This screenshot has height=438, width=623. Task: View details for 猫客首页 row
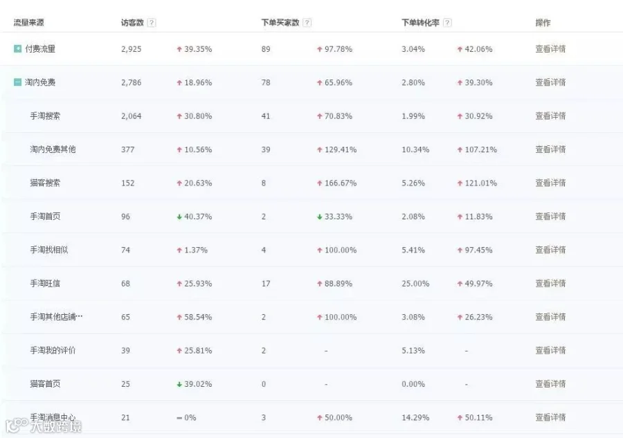point(550,384)
